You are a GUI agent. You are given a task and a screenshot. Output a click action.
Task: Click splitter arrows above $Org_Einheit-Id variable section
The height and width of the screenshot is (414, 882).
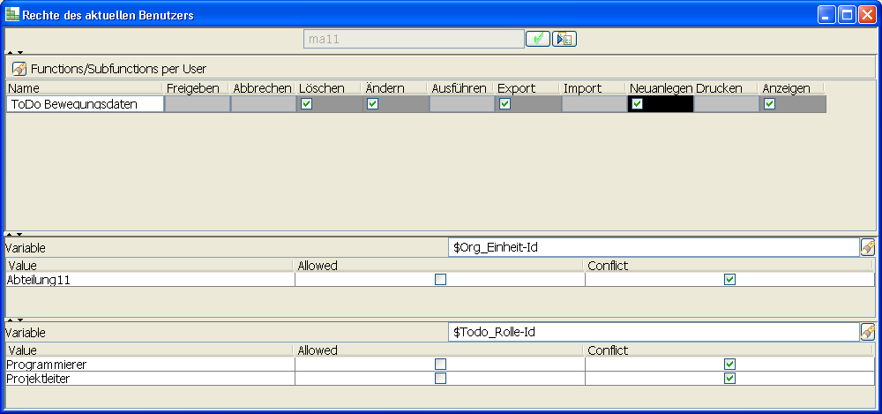click(x=15, y=235)
